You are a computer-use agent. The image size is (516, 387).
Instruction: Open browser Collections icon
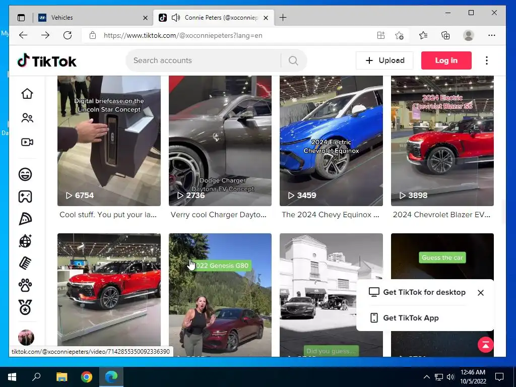(x=445, y=35)
